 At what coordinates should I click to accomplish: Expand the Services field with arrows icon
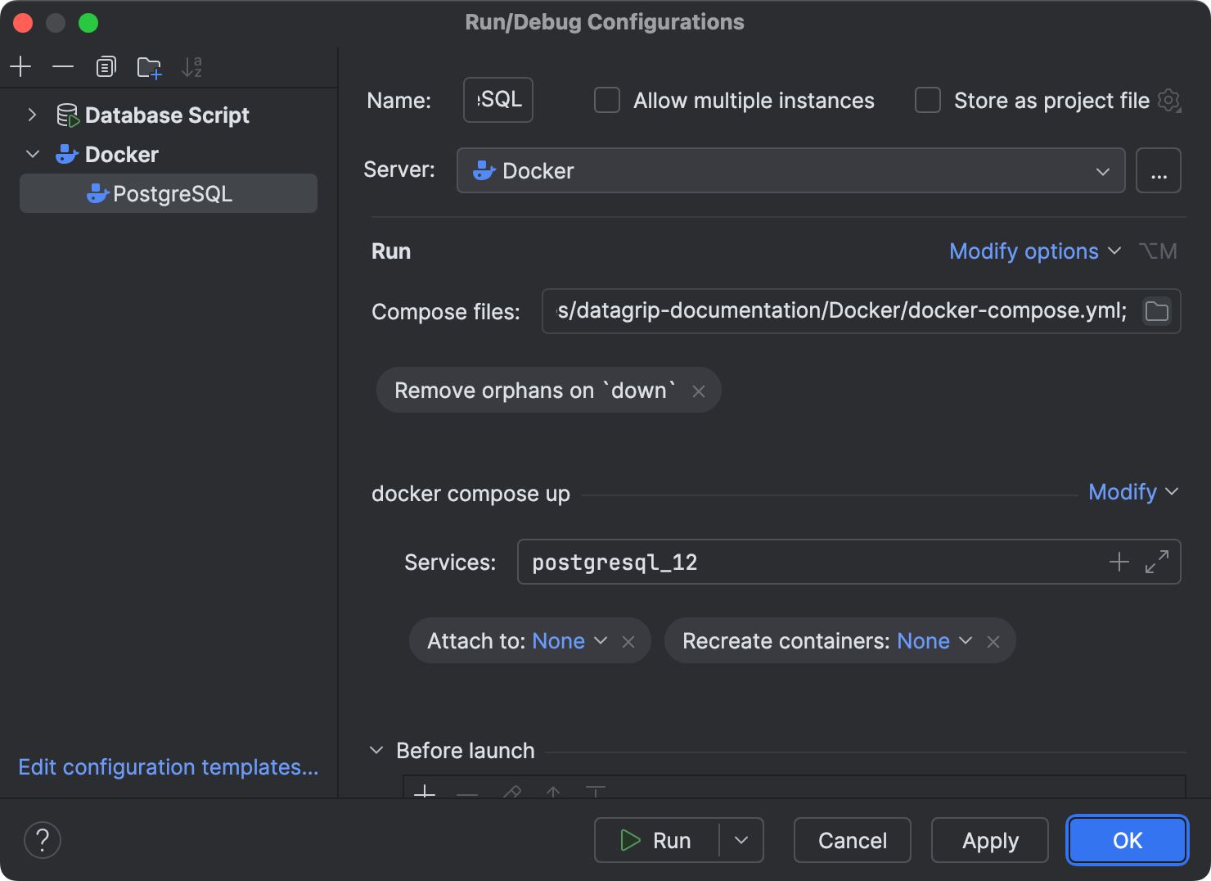[1156, 562]
